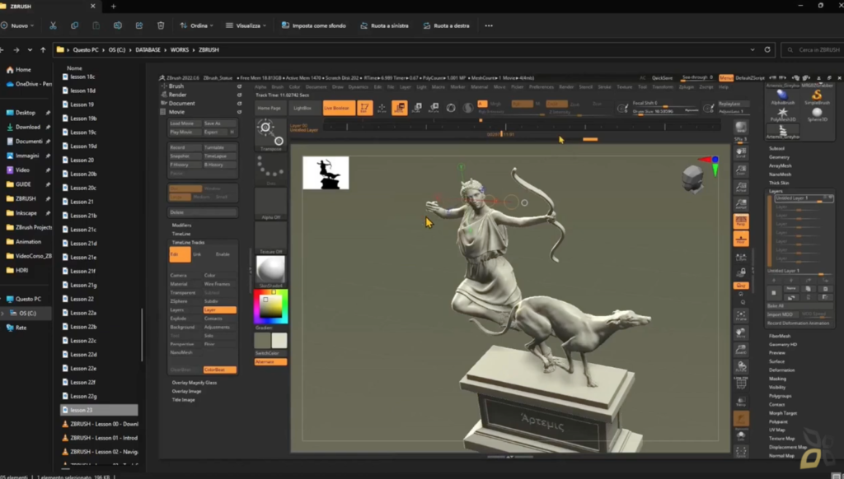This screenshot has width=844, height=479.
Task: Activate the Edit mode icon button
Action: pyautogui.click(x=364, y=108)
